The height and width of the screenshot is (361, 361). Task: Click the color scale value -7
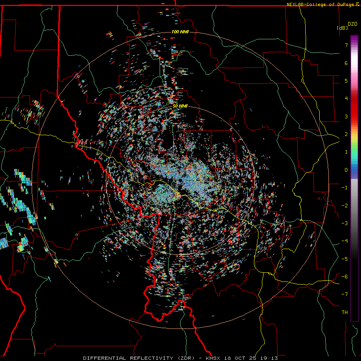345,294
